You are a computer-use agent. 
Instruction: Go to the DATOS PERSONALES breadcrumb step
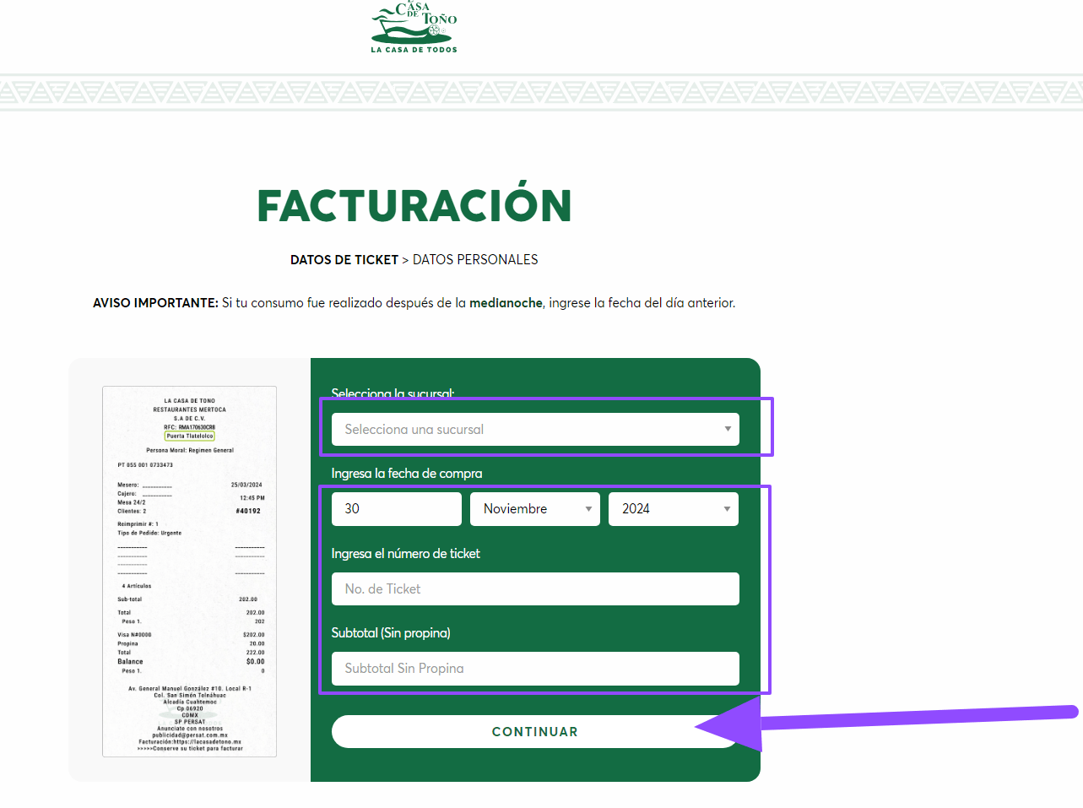[x=475, y=260]
